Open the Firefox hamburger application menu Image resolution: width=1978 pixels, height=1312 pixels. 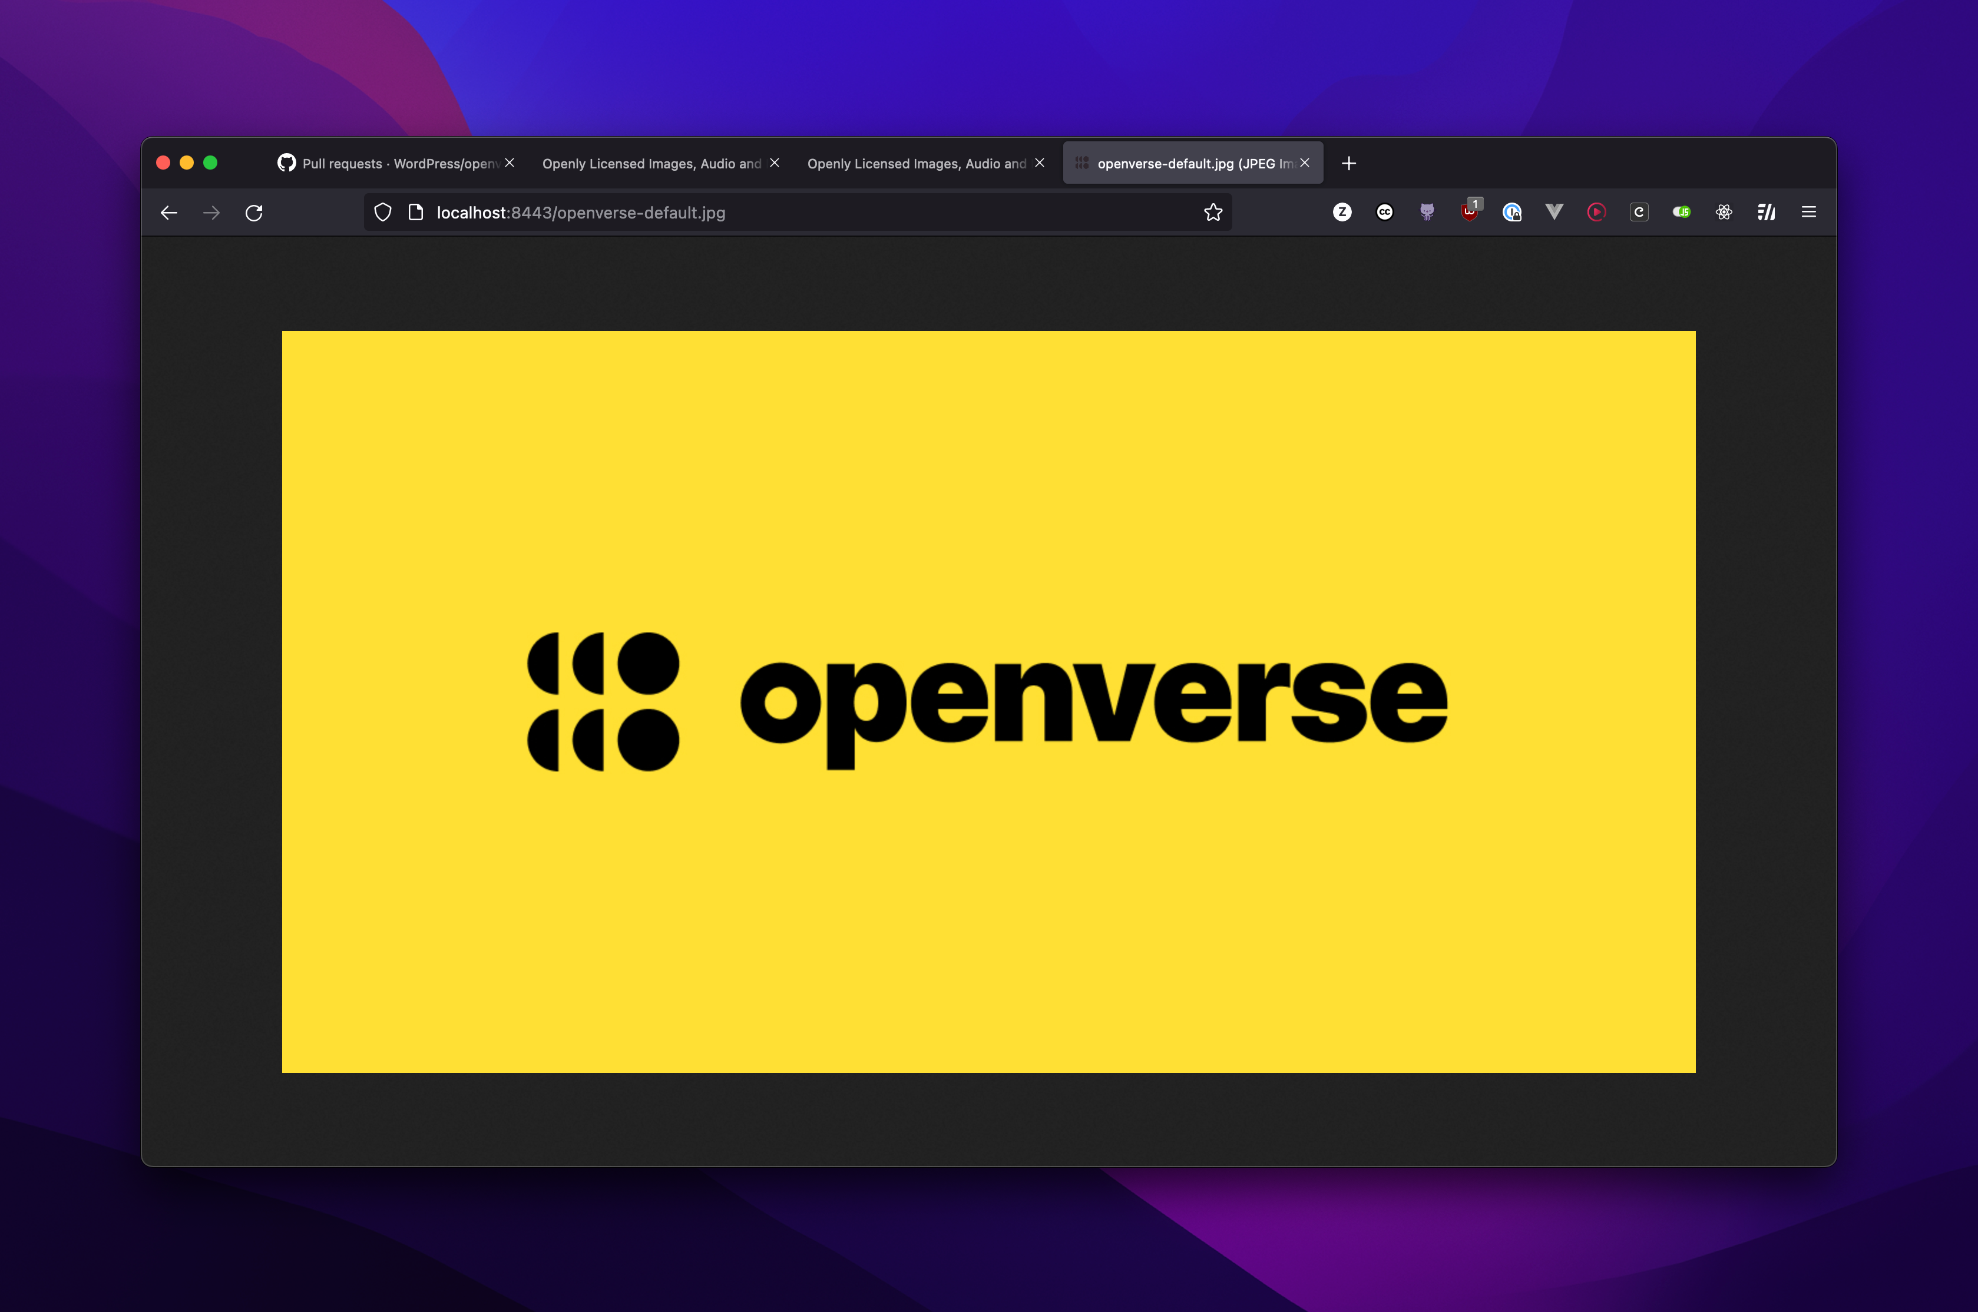1808,213
